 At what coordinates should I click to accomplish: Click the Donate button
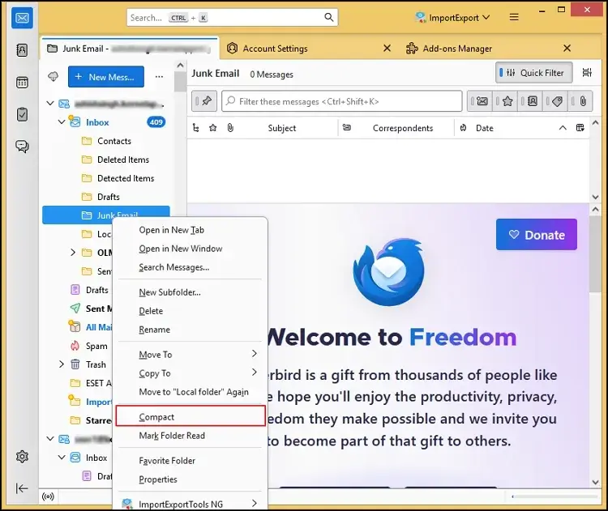pos(537,234)
